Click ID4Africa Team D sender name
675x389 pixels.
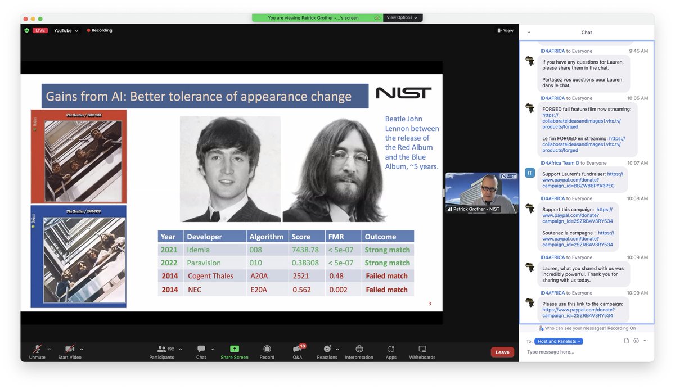pos(560,163)
